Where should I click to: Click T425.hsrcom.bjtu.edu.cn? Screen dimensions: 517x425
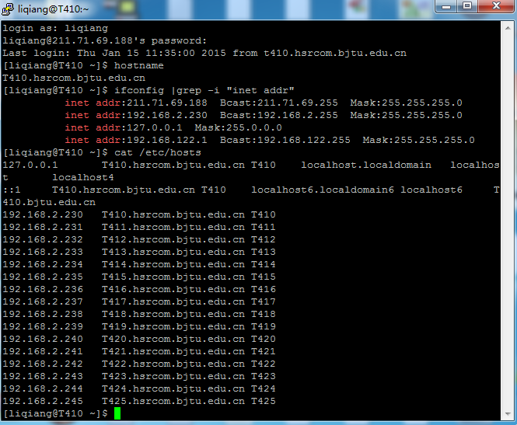click(173, 401)
